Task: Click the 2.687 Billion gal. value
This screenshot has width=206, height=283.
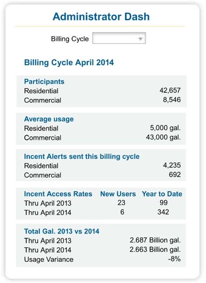Action: pyautogui.click(x=155, y=240)
